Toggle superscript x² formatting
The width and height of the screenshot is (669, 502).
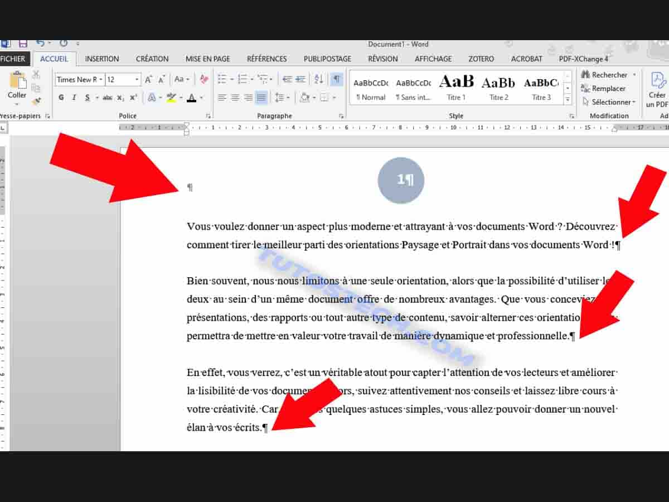(x=133, y=98)
